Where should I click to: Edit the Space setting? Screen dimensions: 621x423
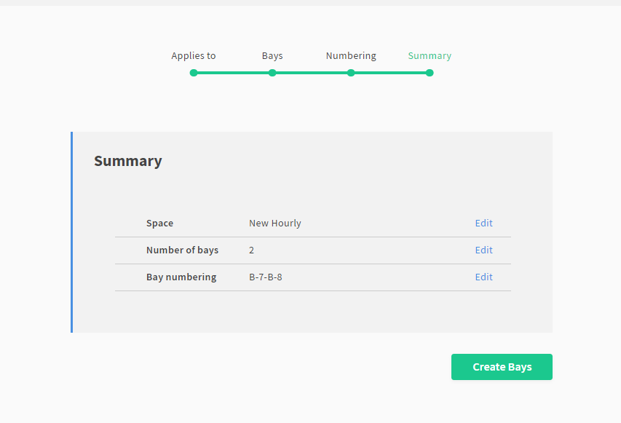483,224
